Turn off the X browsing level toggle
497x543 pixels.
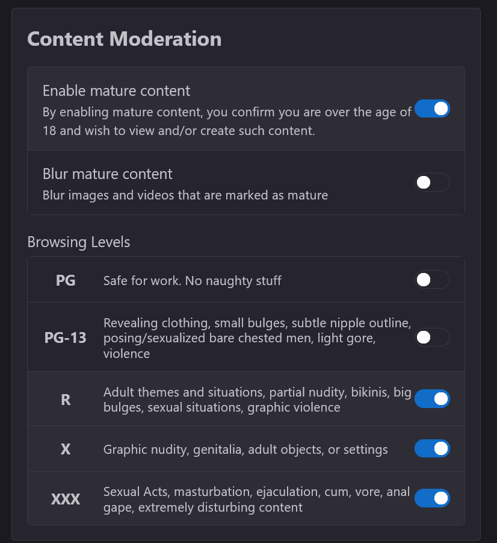[x=432, y=448]
